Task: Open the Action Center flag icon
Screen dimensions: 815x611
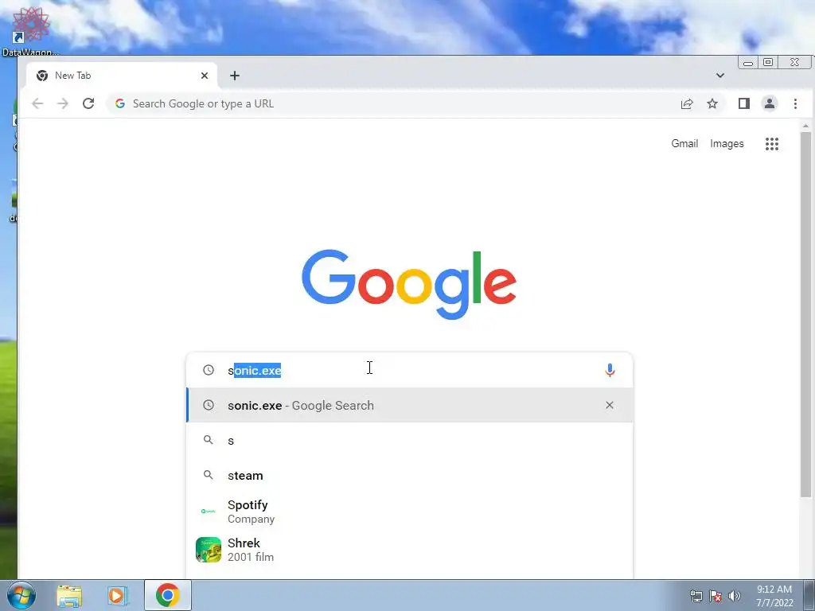Action: (716, 596)
